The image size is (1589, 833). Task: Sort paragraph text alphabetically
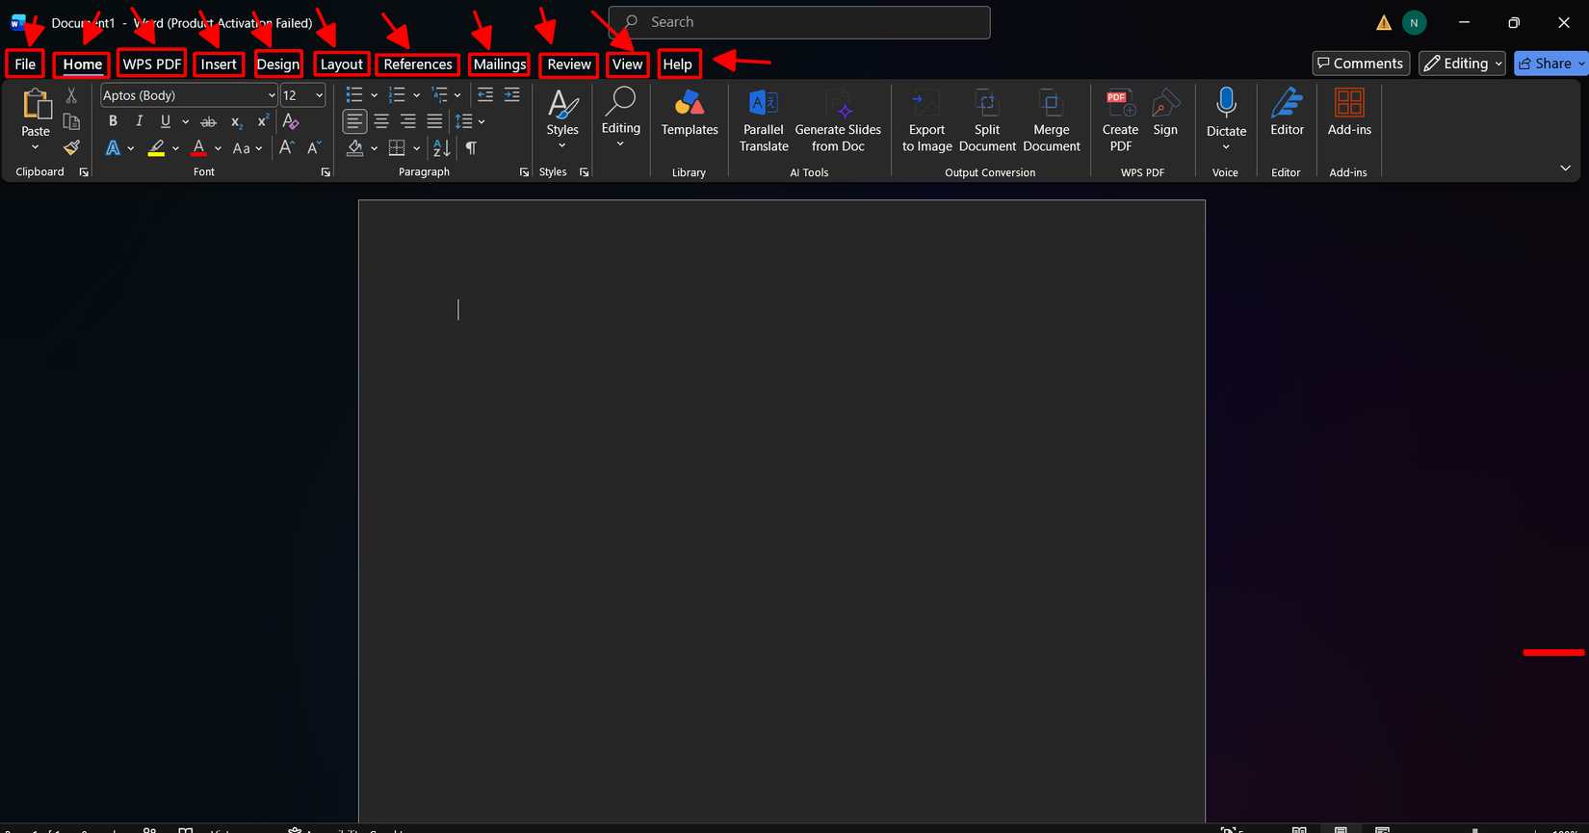pos(442,147)
